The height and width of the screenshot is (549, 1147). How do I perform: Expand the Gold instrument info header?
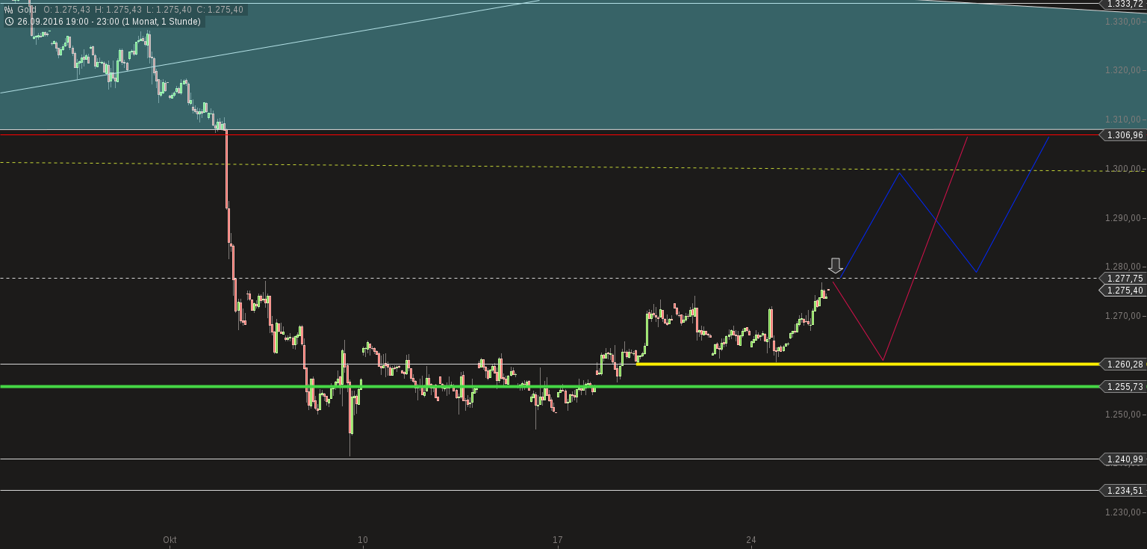[26, 10]
